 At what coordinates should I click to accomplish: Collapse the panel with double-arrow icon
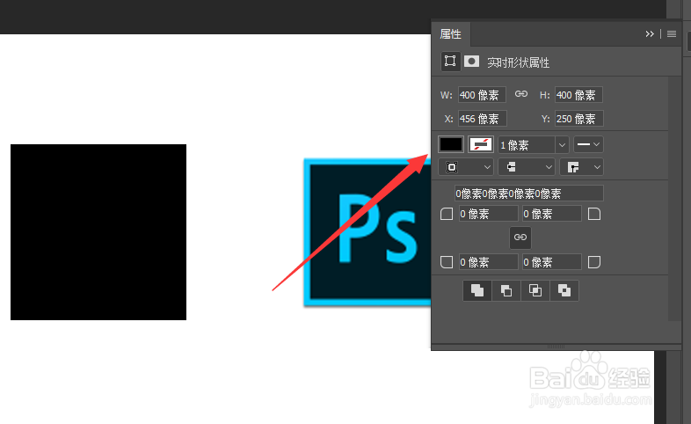coord(649,34)
